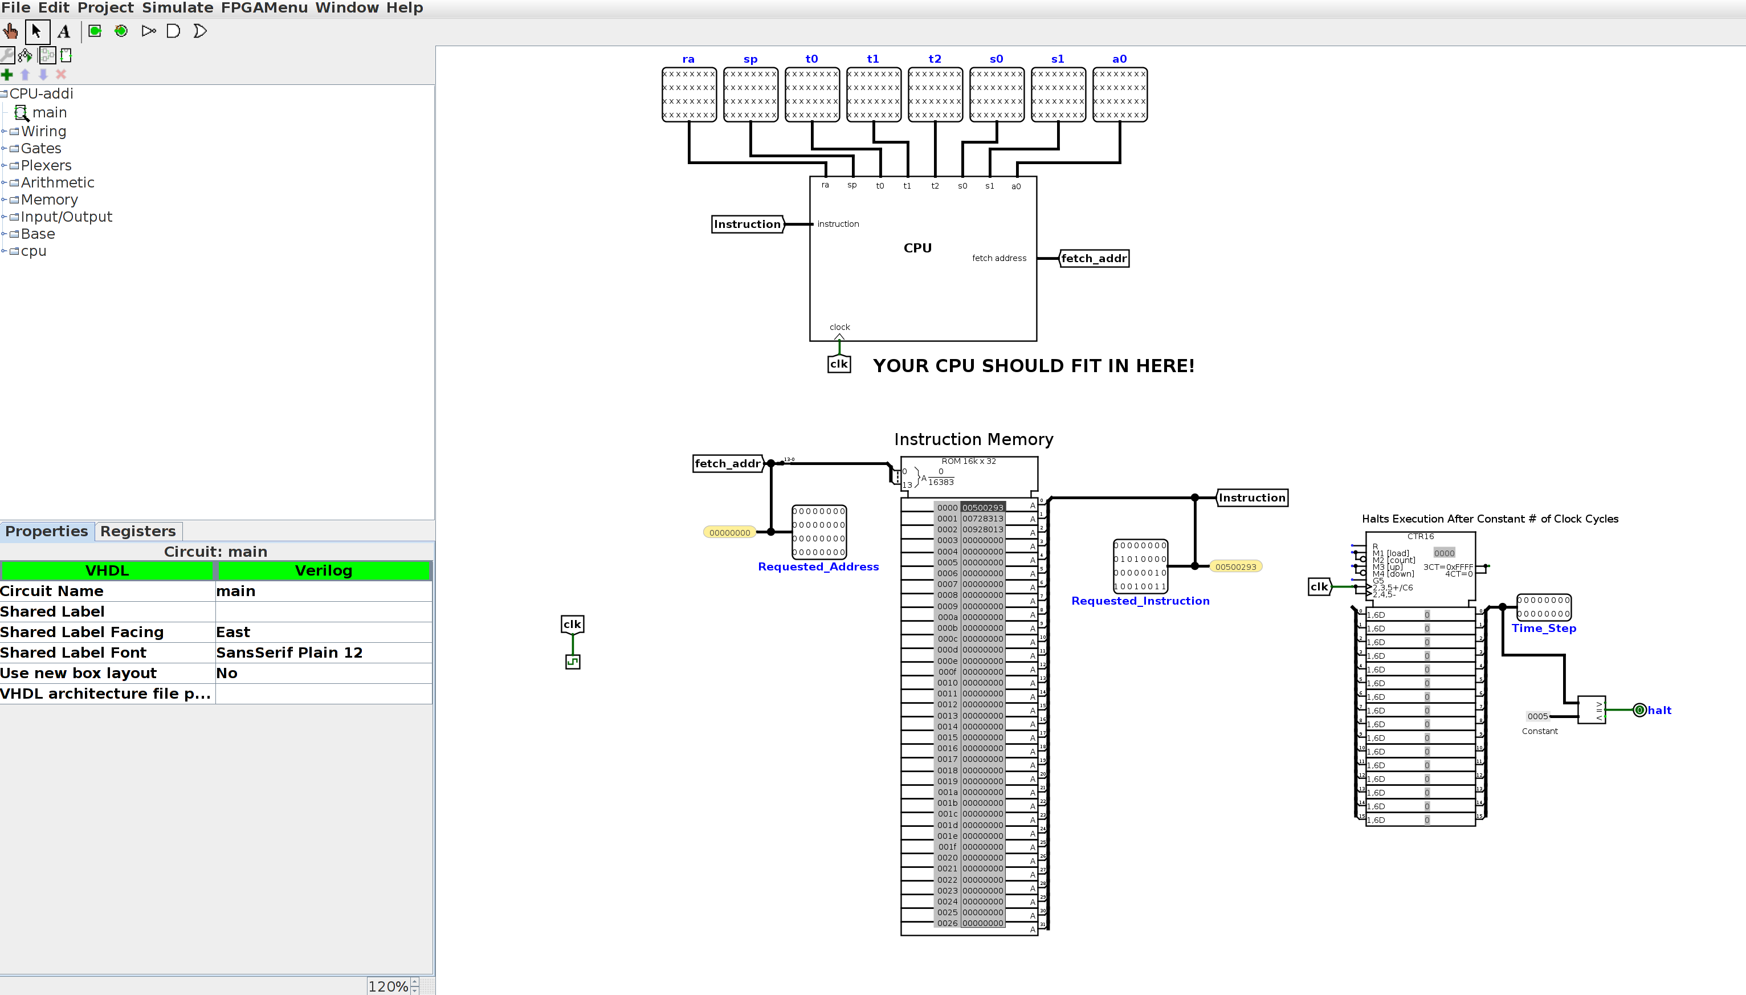Viewport: 1746px width, 995px height.
Task: Show project toolbox via wrench icon
Action: click(7, 55)
